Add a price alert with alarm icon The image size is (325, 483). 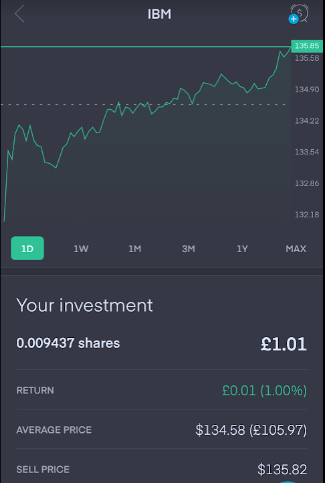pos(298,14)
